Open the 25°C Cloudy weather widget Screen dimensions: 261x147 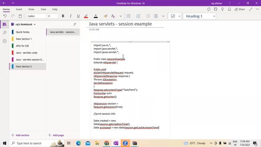tap(195, 143)
